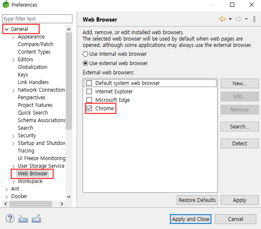Check Default system web browser checkbox

pyautogui.click(x=89, y=83)
